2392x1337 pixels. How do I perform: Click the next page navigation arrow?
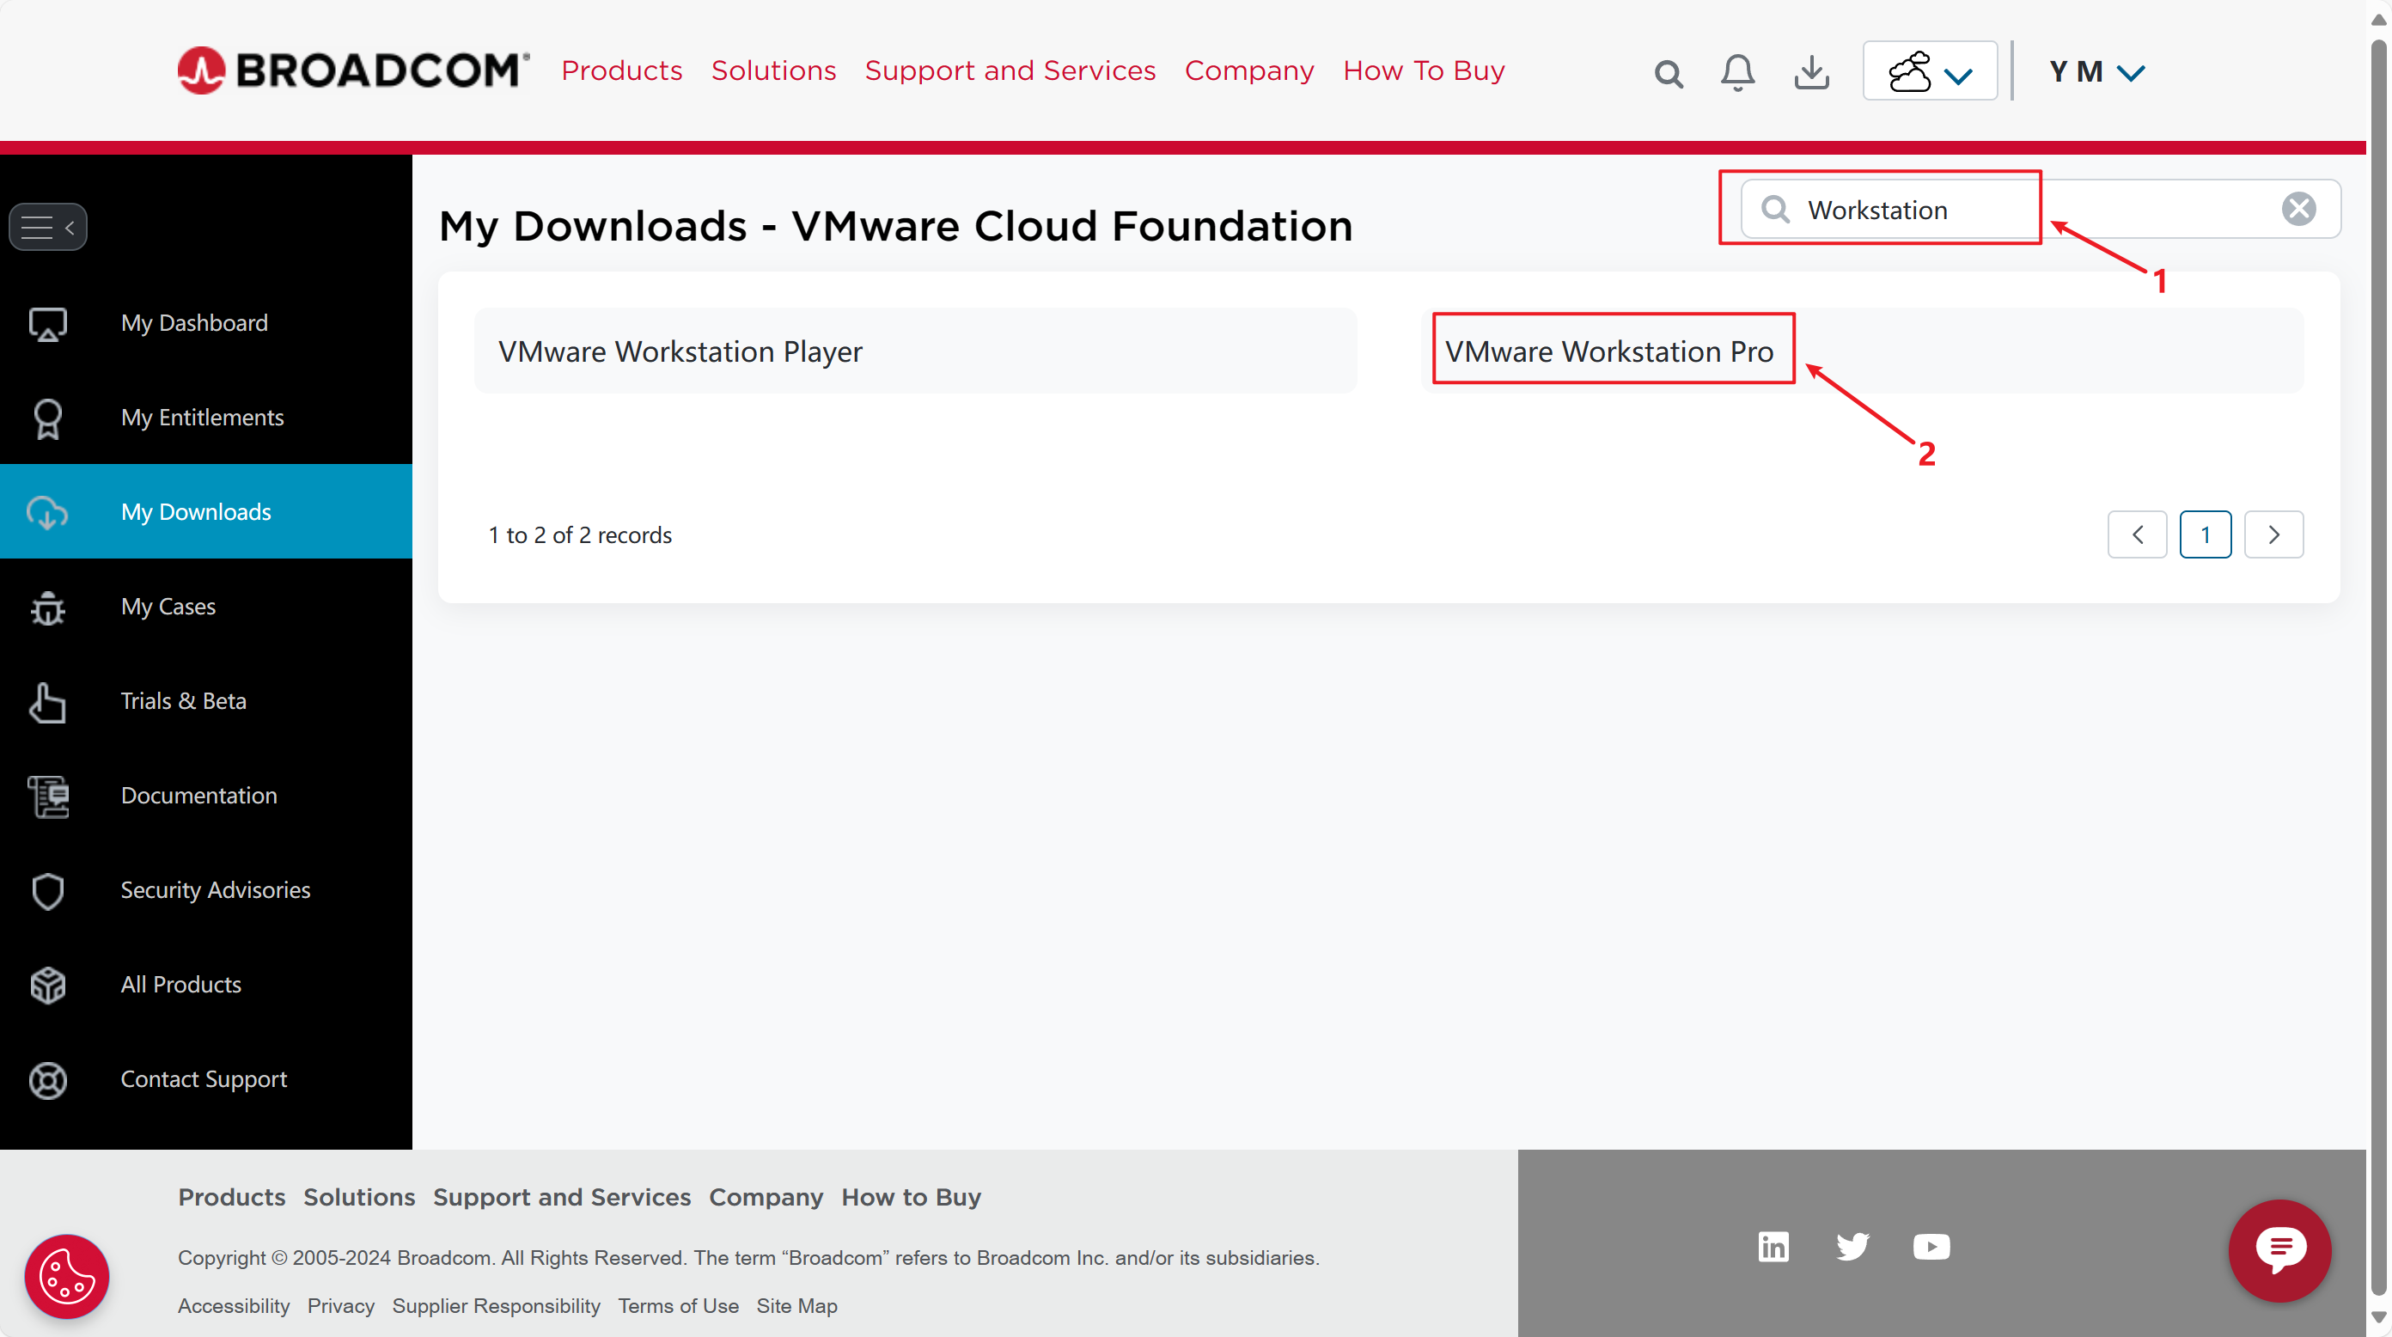pyautogui.click(x=2273, y=534)
